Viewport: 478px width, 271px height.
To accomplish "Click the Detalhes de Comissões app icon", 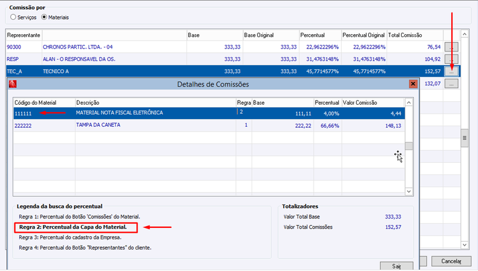I will [x=13, y=84].
